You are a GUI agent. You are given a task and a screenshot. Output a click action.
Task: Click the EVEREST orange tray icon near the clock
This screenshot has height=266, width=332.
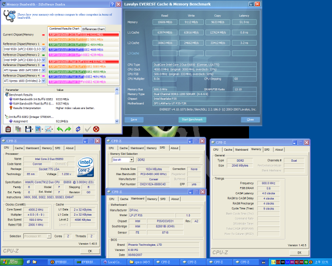click(x=311, y=262)
